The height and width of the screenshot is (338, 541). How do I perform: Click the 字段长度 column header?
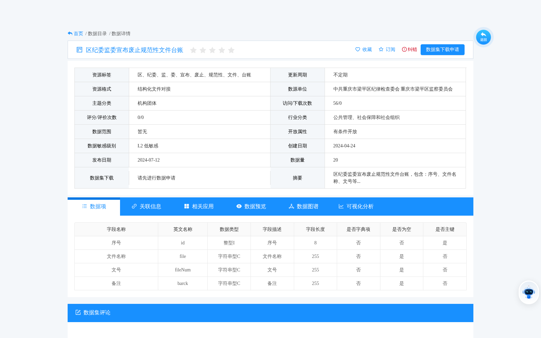pyautogui.click(x=315, y=230)
